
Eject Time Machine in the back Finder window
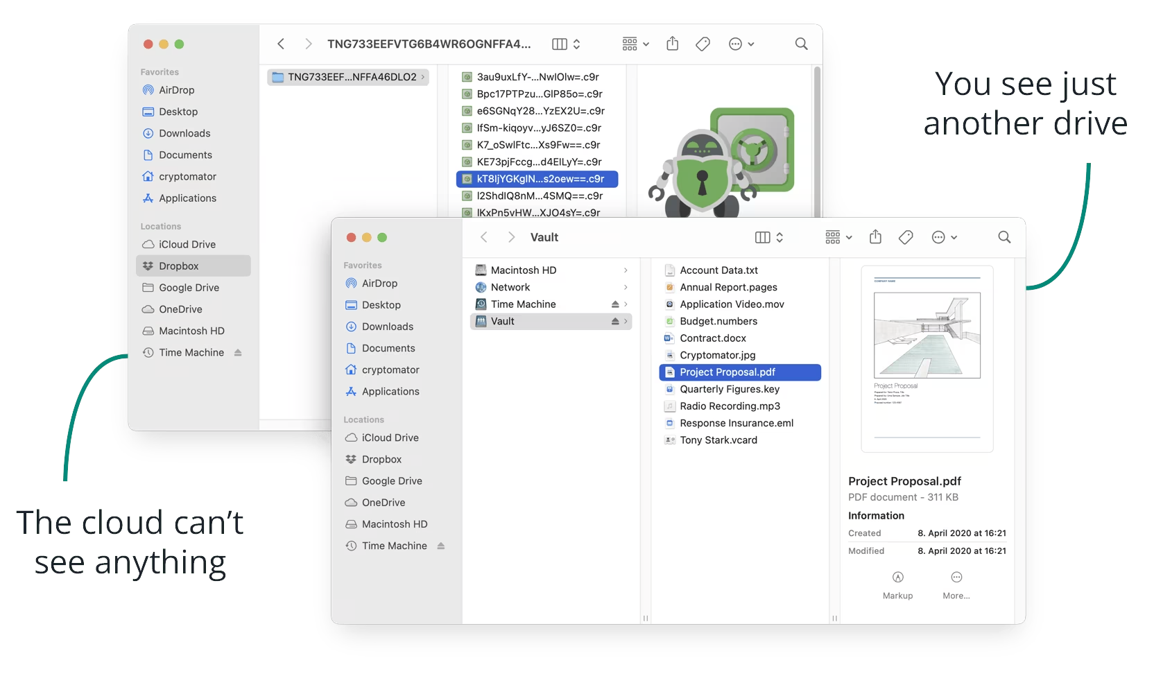click(x=238, y=352)
